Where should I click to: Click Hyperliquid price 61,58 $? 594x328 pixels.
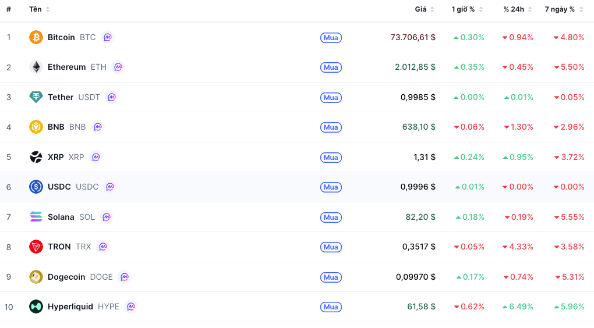click(421, 306)
